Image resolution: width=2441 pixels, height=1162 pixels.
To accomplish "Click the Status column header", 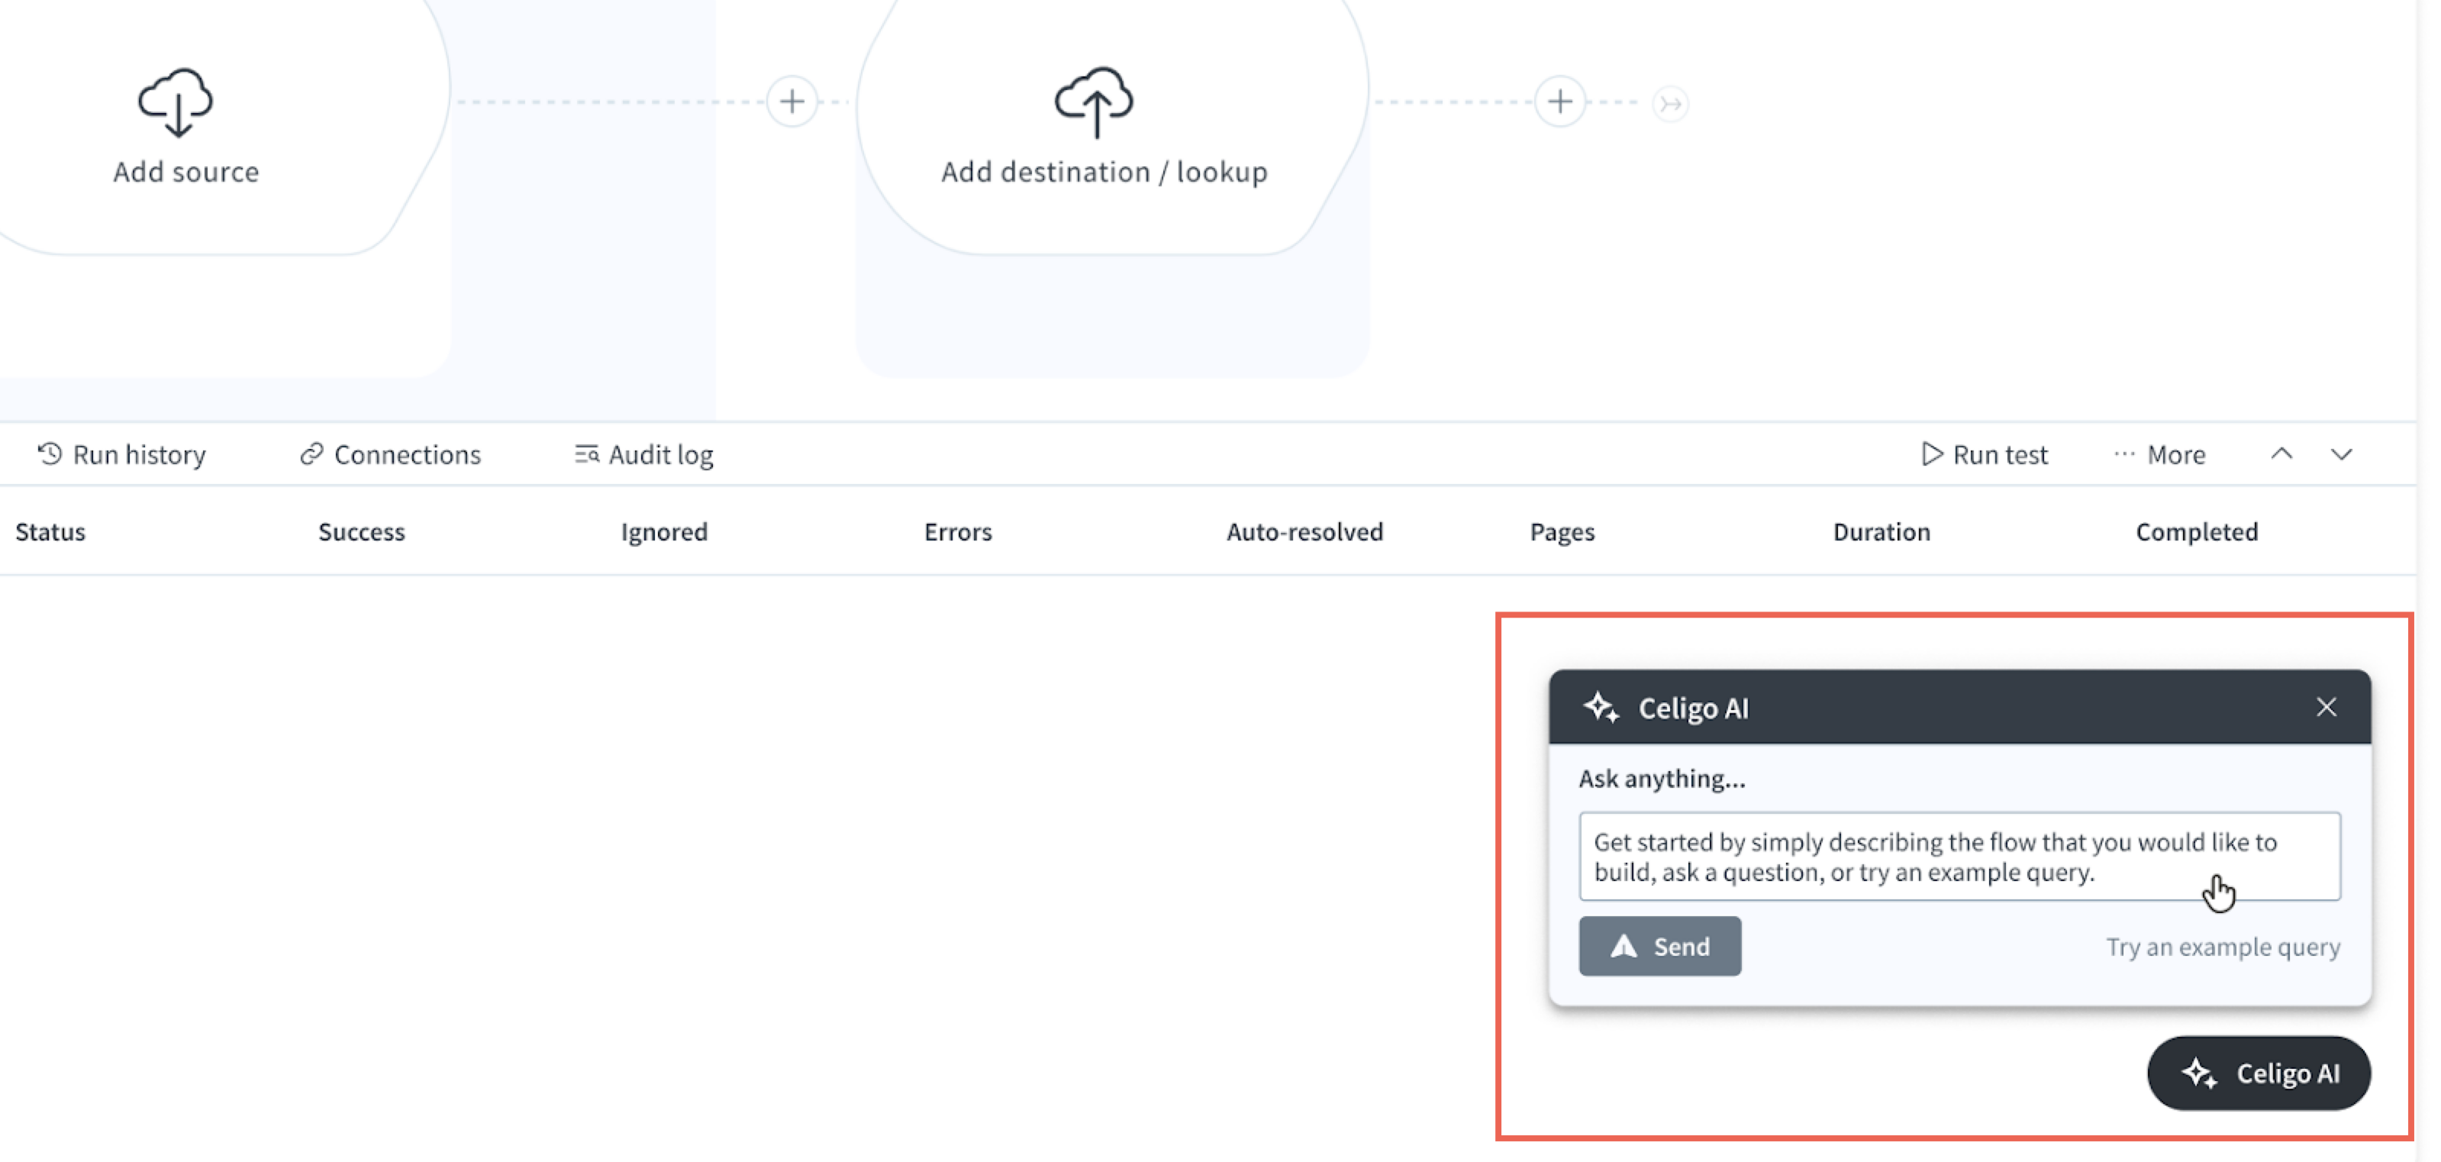I will [x=50, y=531].
